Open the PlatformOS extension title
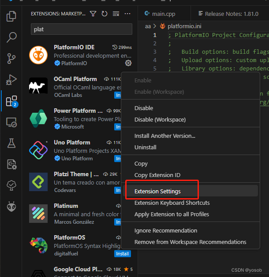The image size is (269, 277). click(70, 237)
